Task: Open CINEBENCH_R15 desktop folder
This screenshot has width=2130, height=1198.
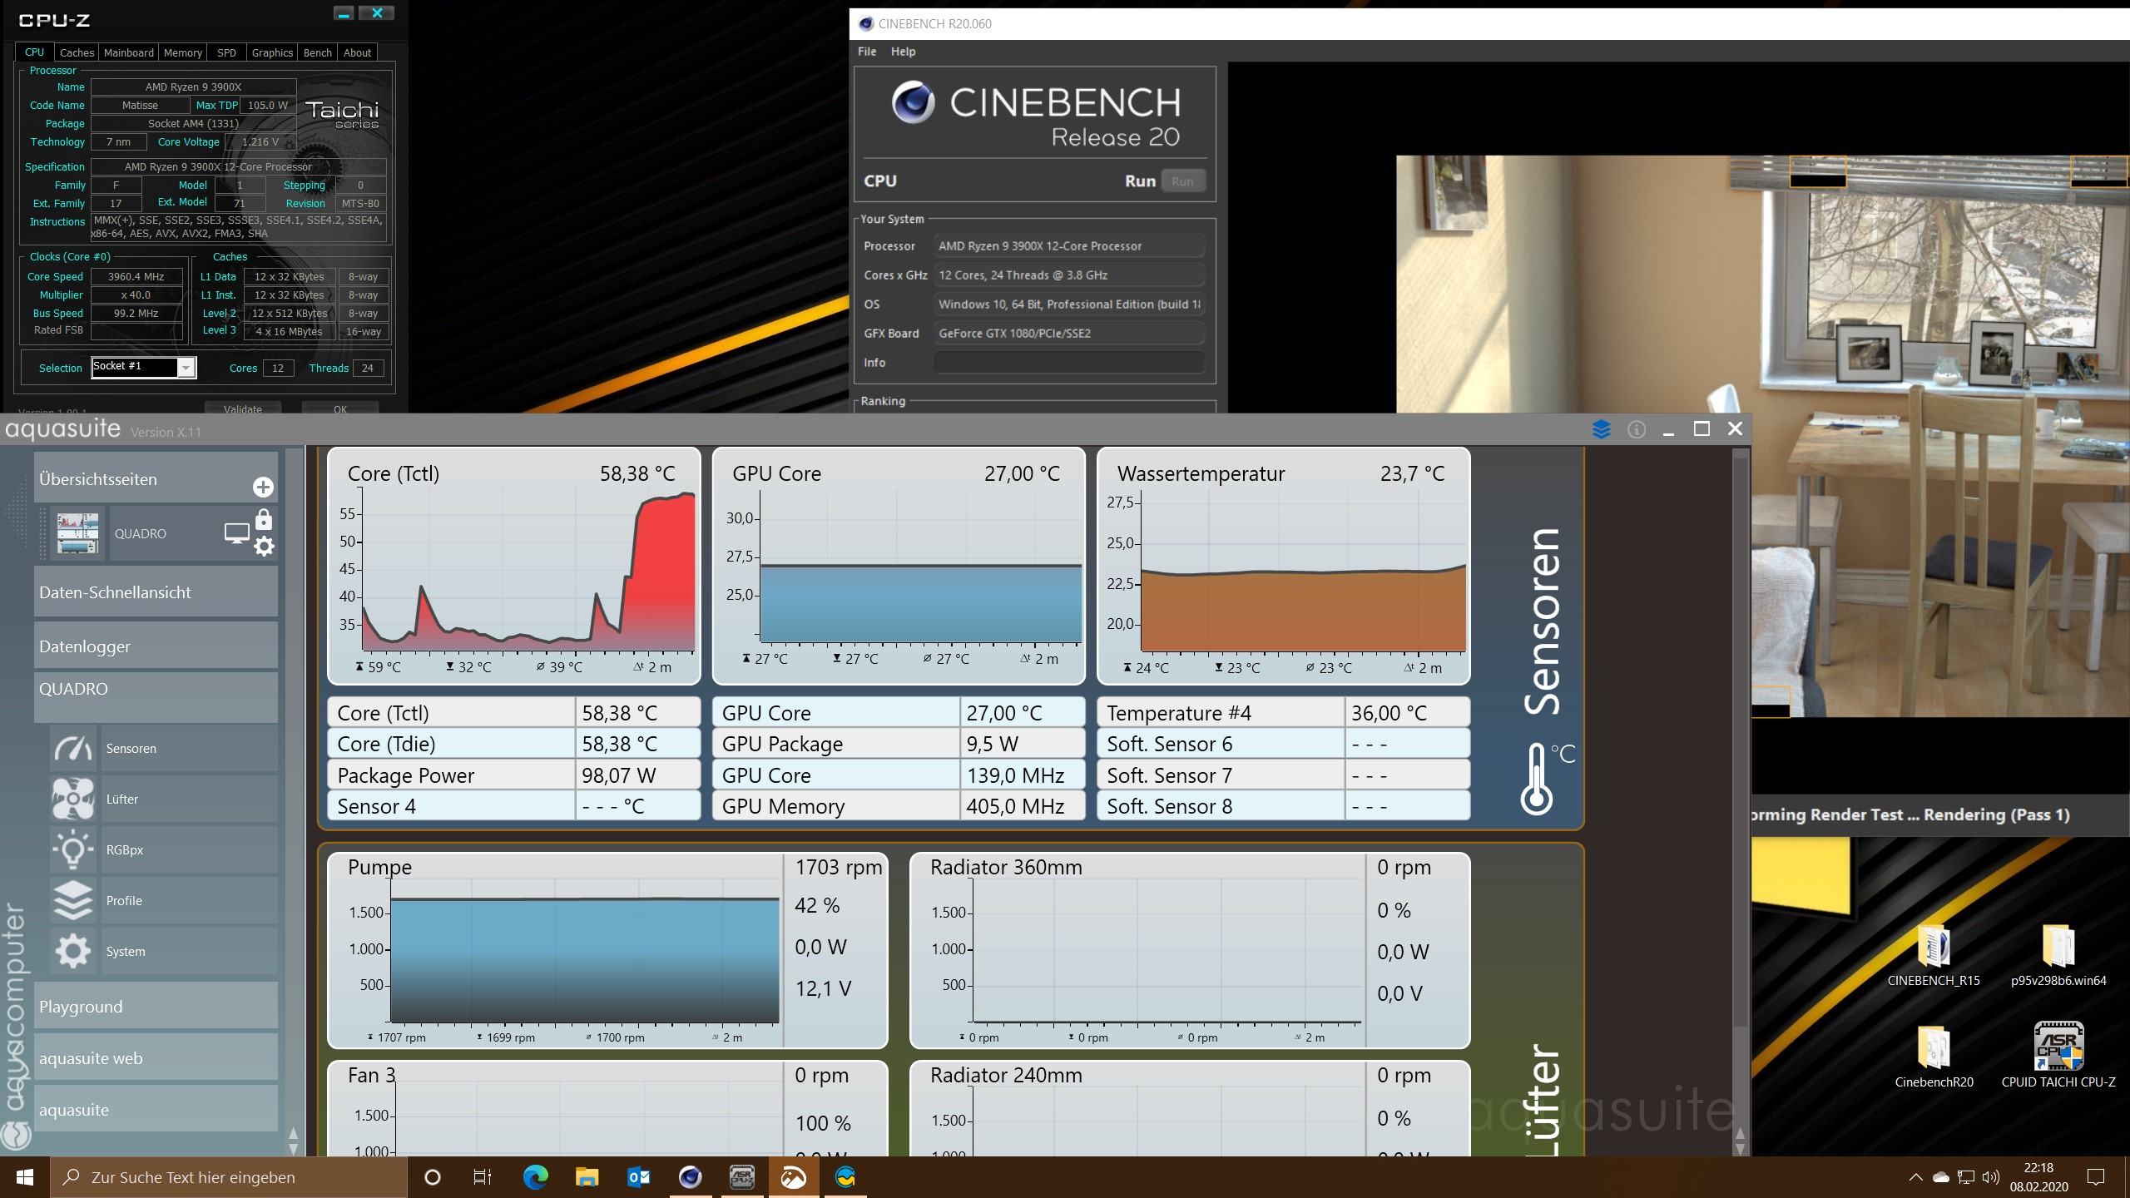Action: 1934,955
